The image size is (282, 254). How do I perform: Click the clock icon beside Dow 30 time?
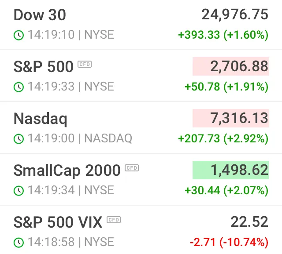(x=19, y=35)
